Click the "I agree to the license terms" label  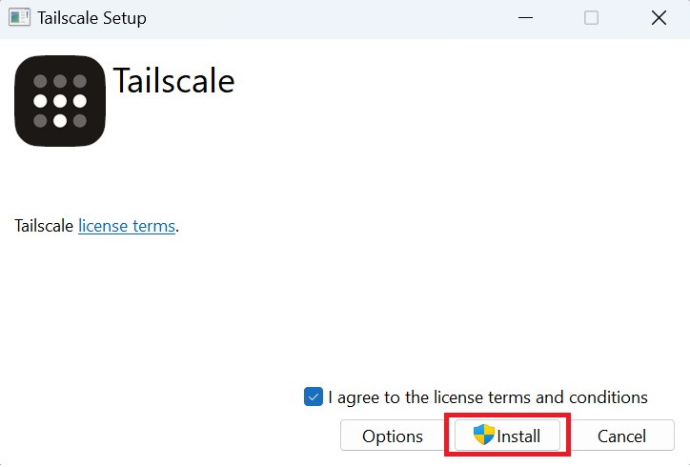coord(487,397)
